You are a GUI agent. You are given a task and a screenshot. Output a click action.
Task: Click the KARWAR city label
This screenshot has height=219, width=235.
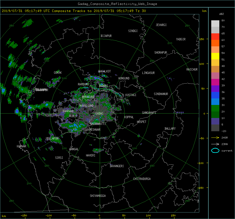pyautogui.click(x=21, y=146)
